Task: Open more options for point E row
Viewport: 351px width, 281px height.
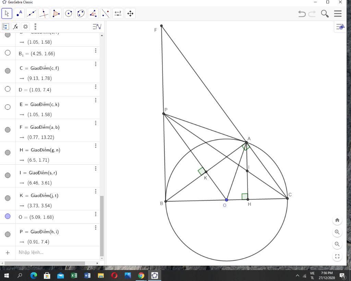Action: coord(96,100)
